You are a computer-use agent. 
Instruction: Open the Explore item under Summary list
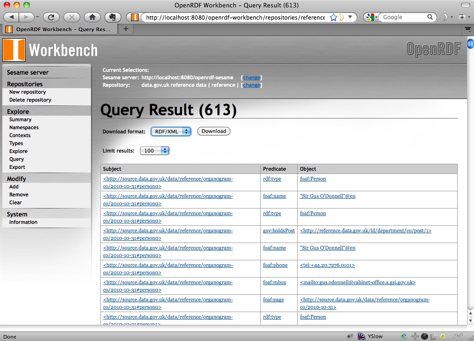coord(18,151)
